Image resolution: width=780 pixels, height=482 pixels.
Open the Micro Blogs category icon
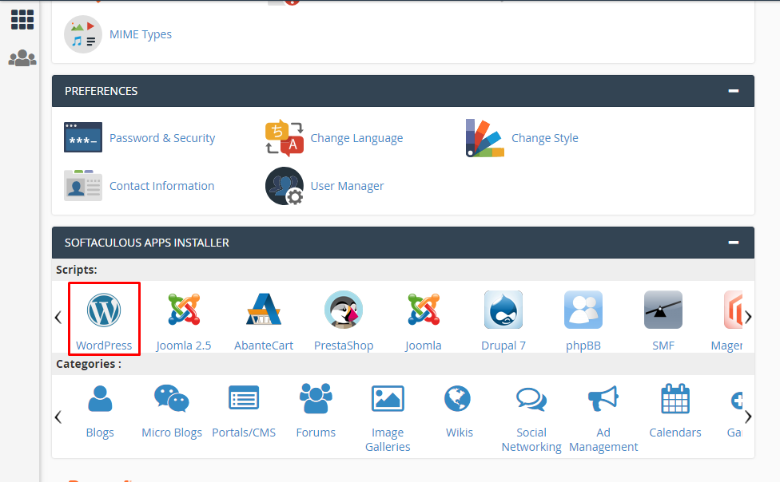point(172,398)
